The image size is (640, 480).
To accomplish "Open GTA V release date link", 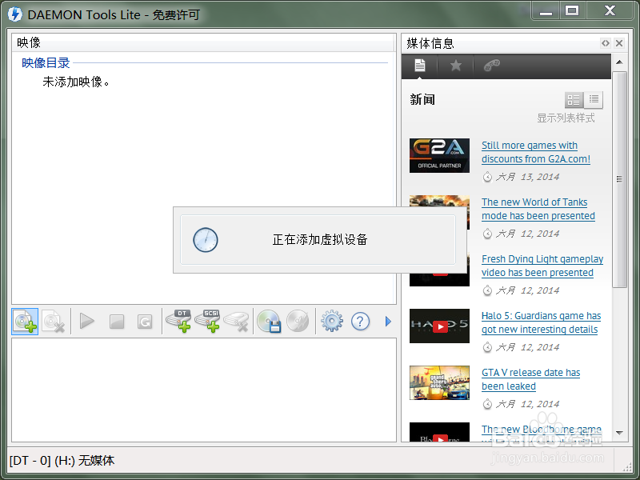I will 530,379.
